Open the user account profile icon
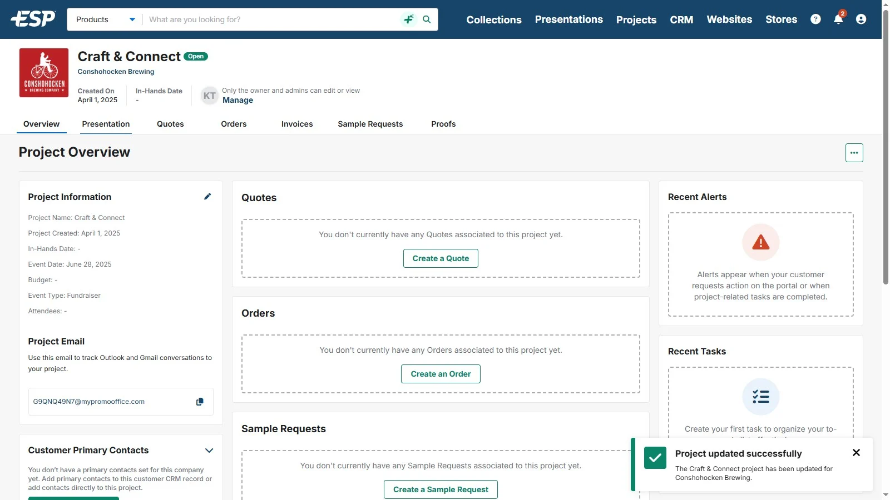 point(861,19)
